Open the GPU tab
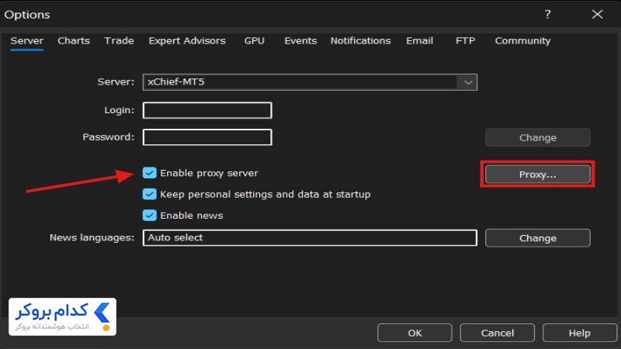Screen dimensions: 621x349 255,41
